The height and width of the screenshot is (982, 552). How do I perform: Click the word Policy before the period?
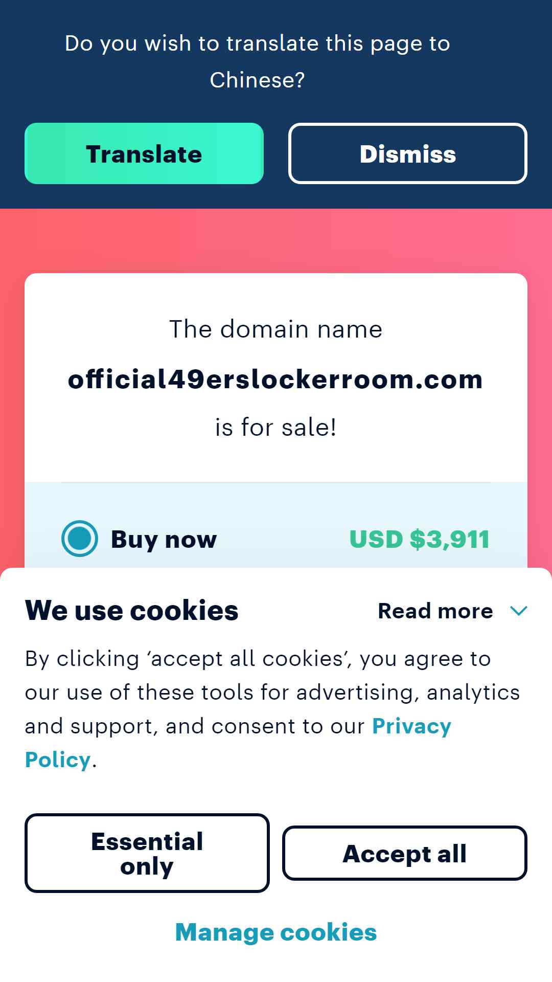58,760
